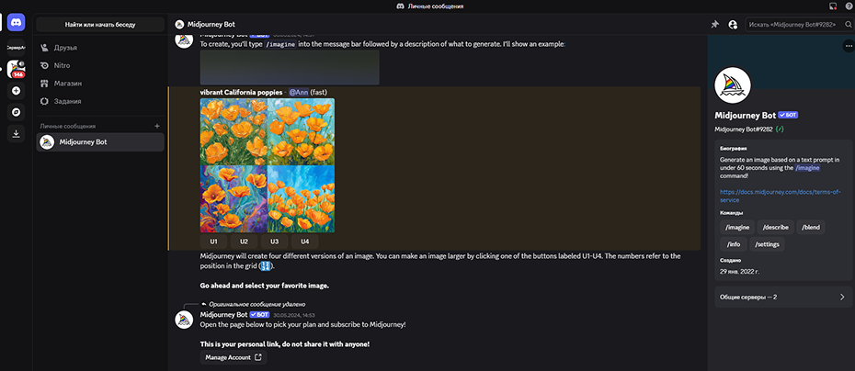Open the inbox icon with red dot
Screen dimensions: 855x371
pos(833,6)
